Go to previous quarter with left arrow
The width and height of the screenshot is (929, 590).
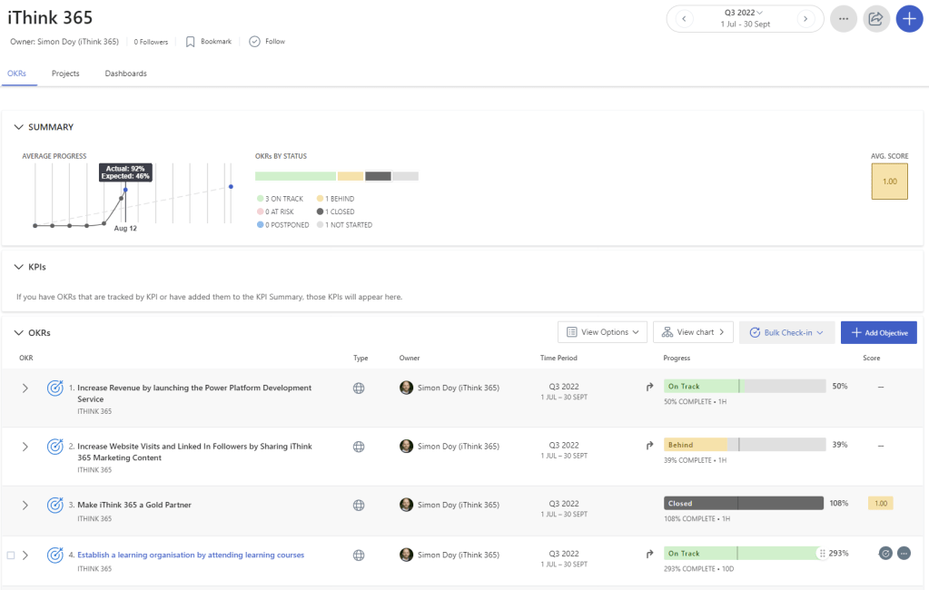[x=686, y=18]
